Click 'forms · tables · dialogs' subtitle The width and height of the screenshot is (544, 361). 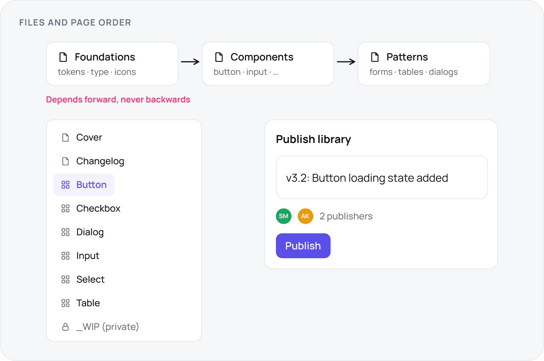[x=414, y=72]
